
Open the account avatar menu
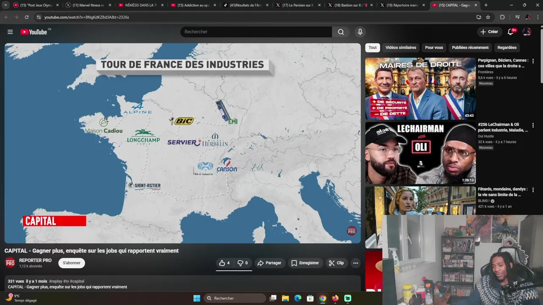pos(527,32)
